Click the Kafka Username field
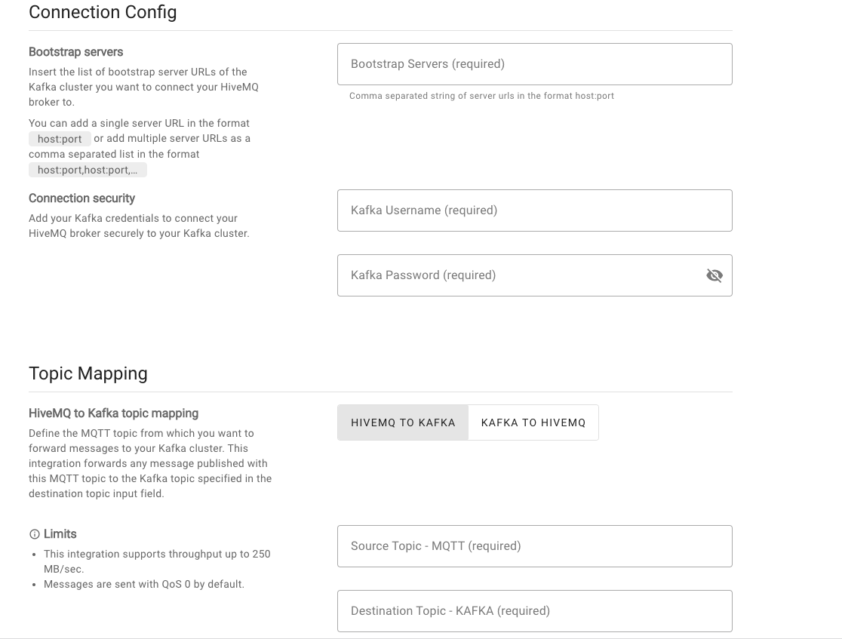This screenshot has height=639, width=842. 535,210
